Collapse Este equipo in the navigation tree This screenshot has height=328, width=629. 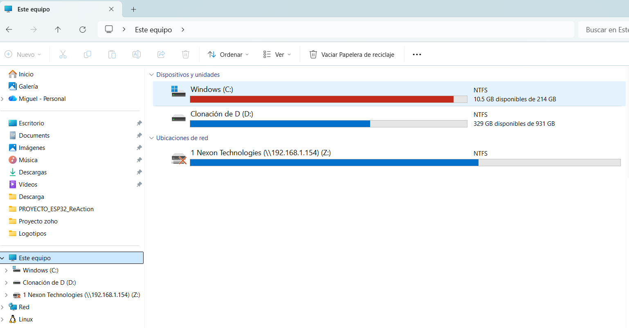2,258
